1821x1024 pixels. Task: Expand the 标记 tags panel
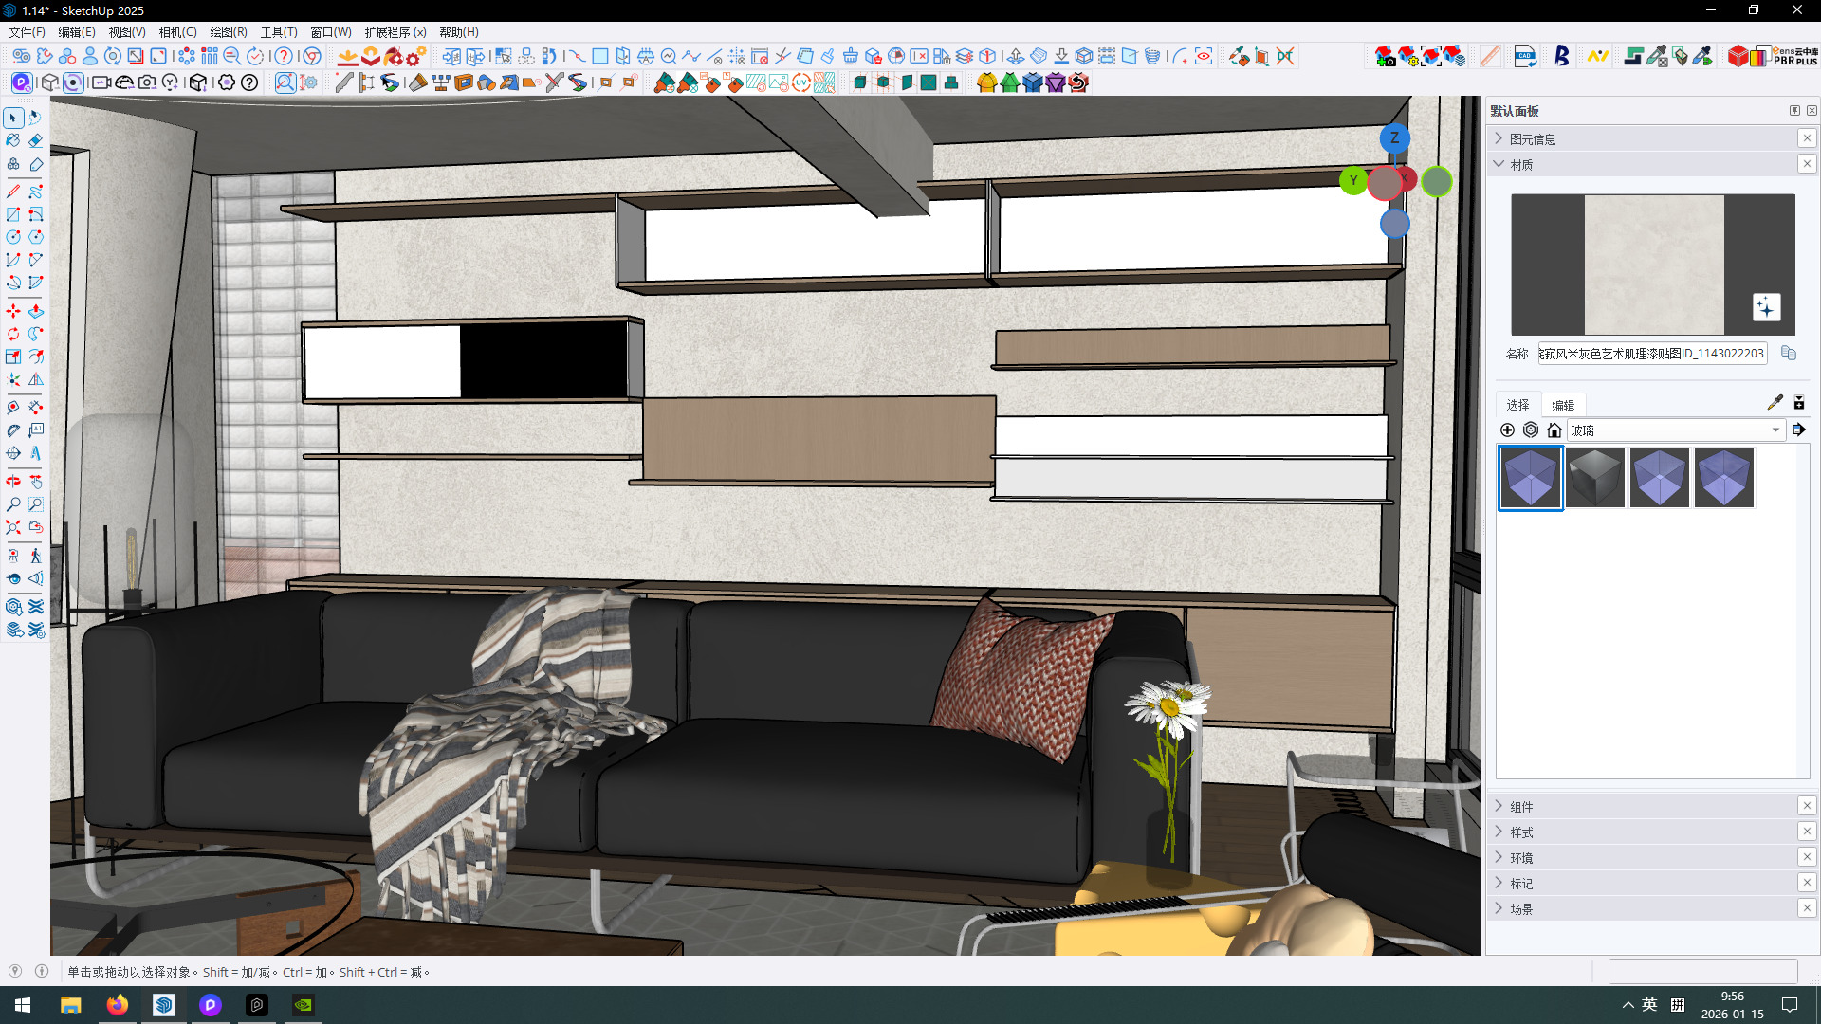click(x=1521, y=883)
